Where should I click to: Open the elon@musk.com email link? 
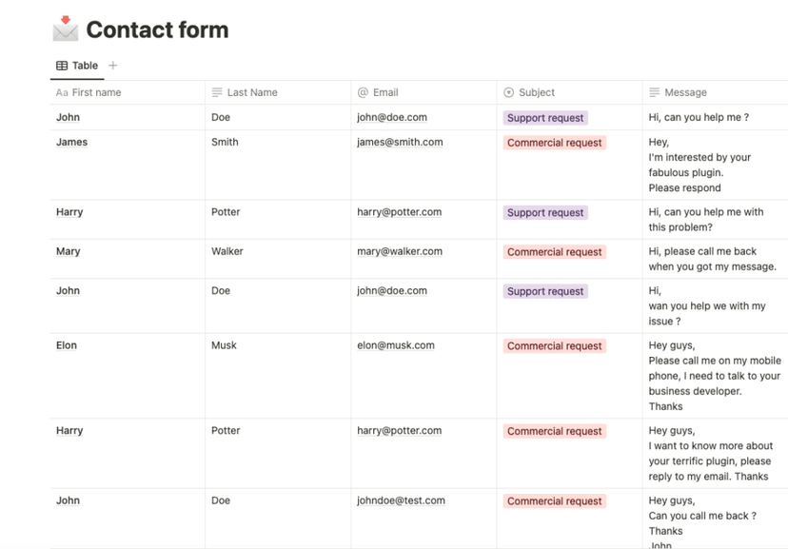pyautogui.click(x=396, y=345)
